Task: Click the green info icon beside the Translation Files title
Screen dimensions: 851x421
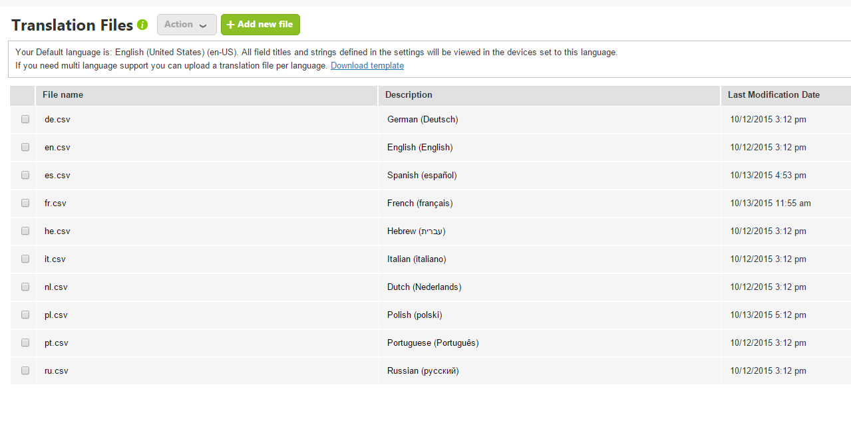Action: (x=142, y=25)
